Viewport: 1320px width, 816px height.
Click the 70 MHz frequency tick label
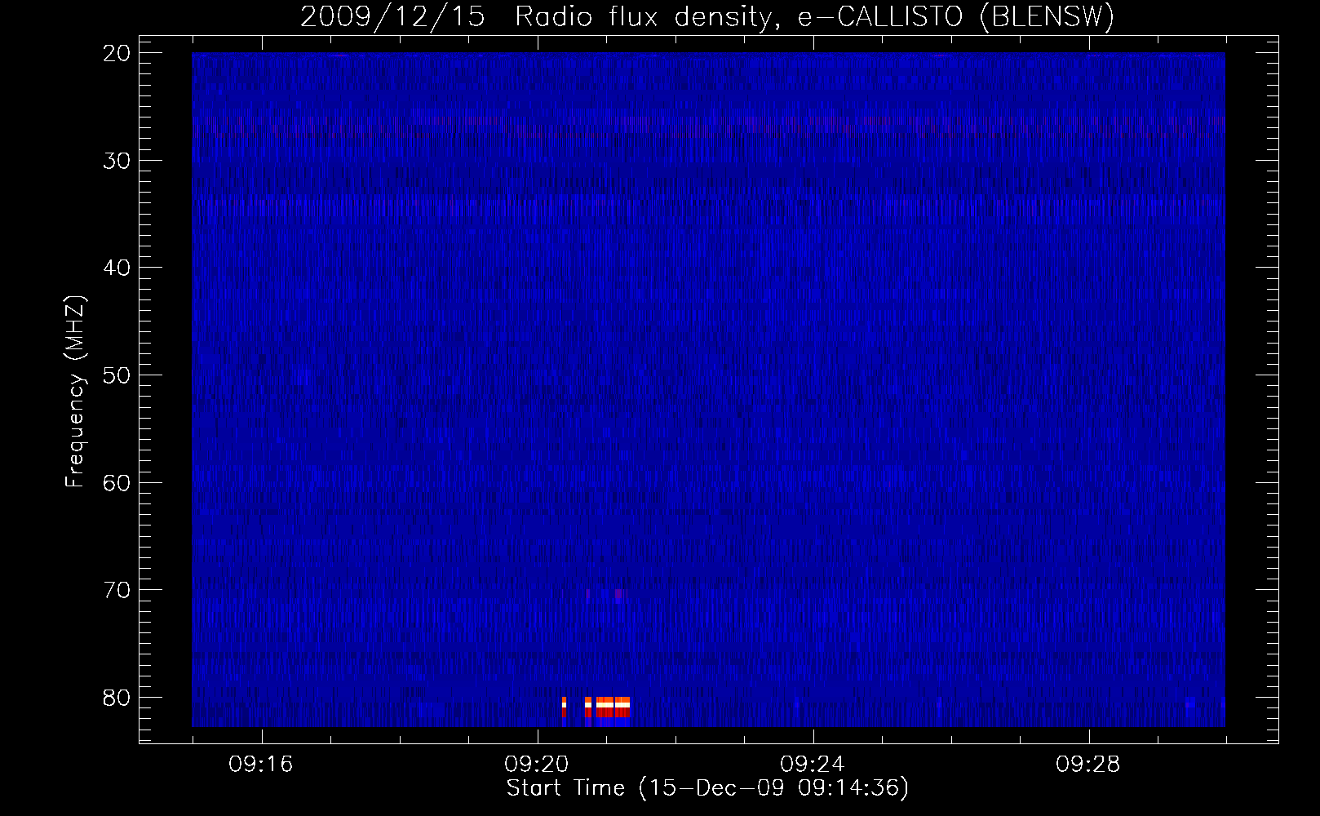[x=117, y=590]
